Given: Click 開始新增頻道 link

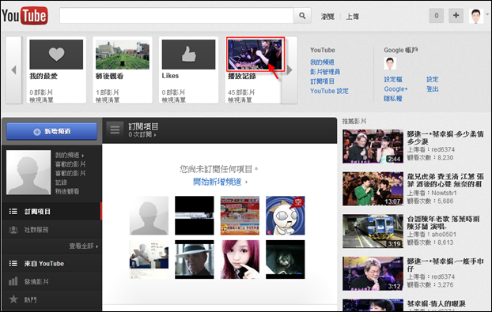Looking at the screenshot, I should pos(218,182).
